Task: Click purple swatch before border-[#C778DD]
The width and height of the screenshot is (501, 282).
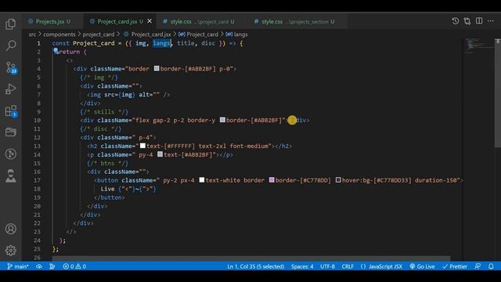Action: coord(272,180)
